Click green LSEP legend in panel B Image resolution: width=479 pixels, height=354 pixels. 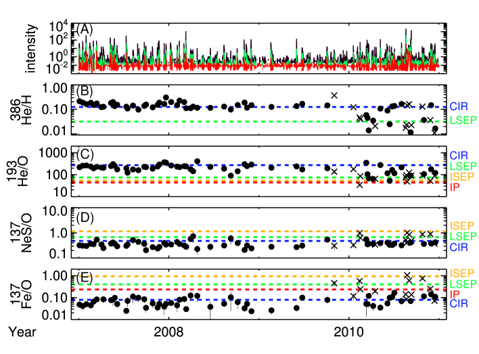coord(463,120)
